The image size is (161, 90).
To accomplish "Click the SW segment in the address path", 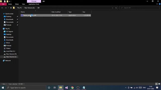I will pyautogui.click(x=38, y=8).
